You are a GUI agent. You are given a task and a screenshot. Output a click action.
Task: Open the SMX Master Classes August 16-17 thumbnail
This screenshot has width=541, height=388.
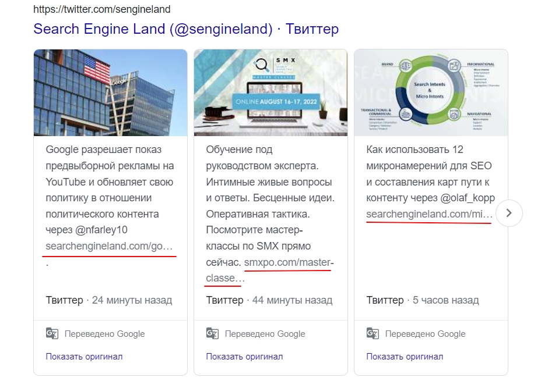pyautogui.click(x=270, y=92)
